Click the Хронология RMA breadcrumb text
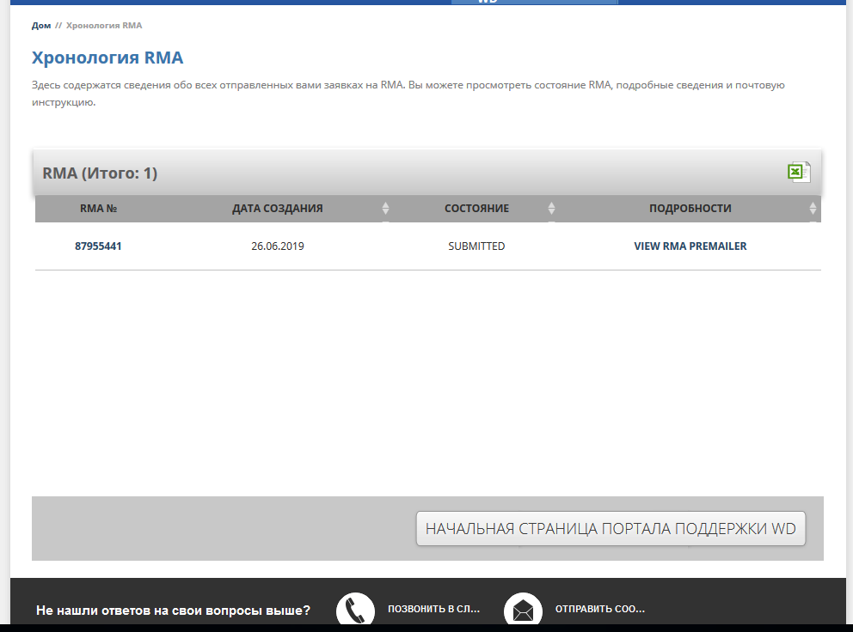Viewport: 853px width, 632px height. (104, 26)
